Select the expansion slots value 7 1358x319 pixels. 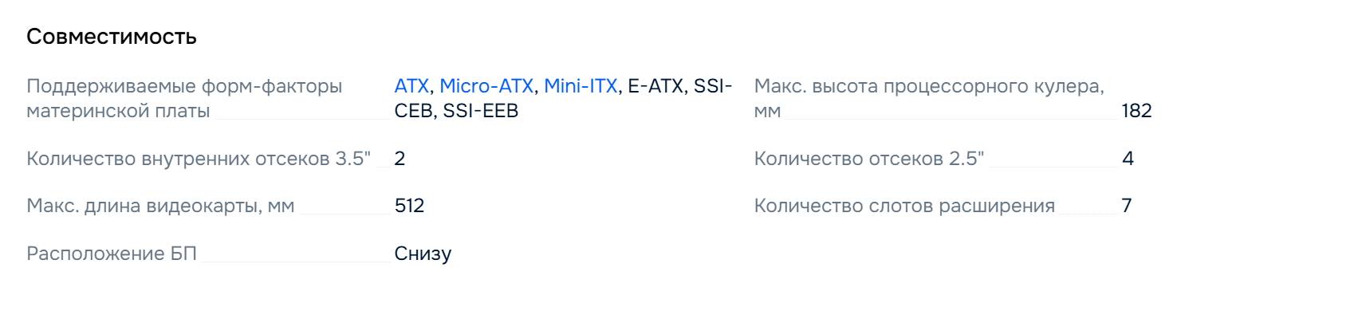1127,206
